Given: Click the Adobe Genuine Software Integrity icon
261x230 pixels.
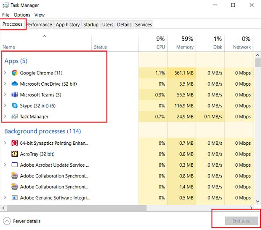Looking at the screenshot, I should coord(14,198).
